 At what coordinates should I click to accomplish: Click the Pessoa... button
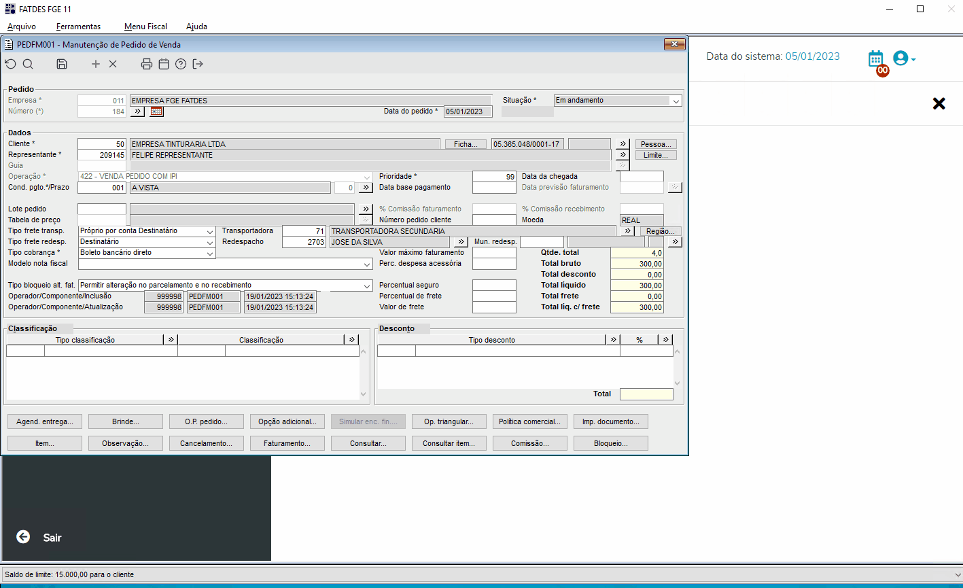(656, 144)
